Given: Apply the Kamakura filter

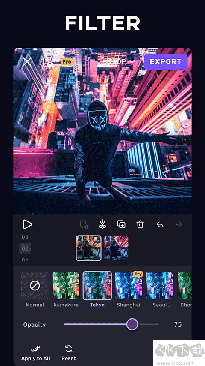Looking at the screenshot, I should 66,285.
